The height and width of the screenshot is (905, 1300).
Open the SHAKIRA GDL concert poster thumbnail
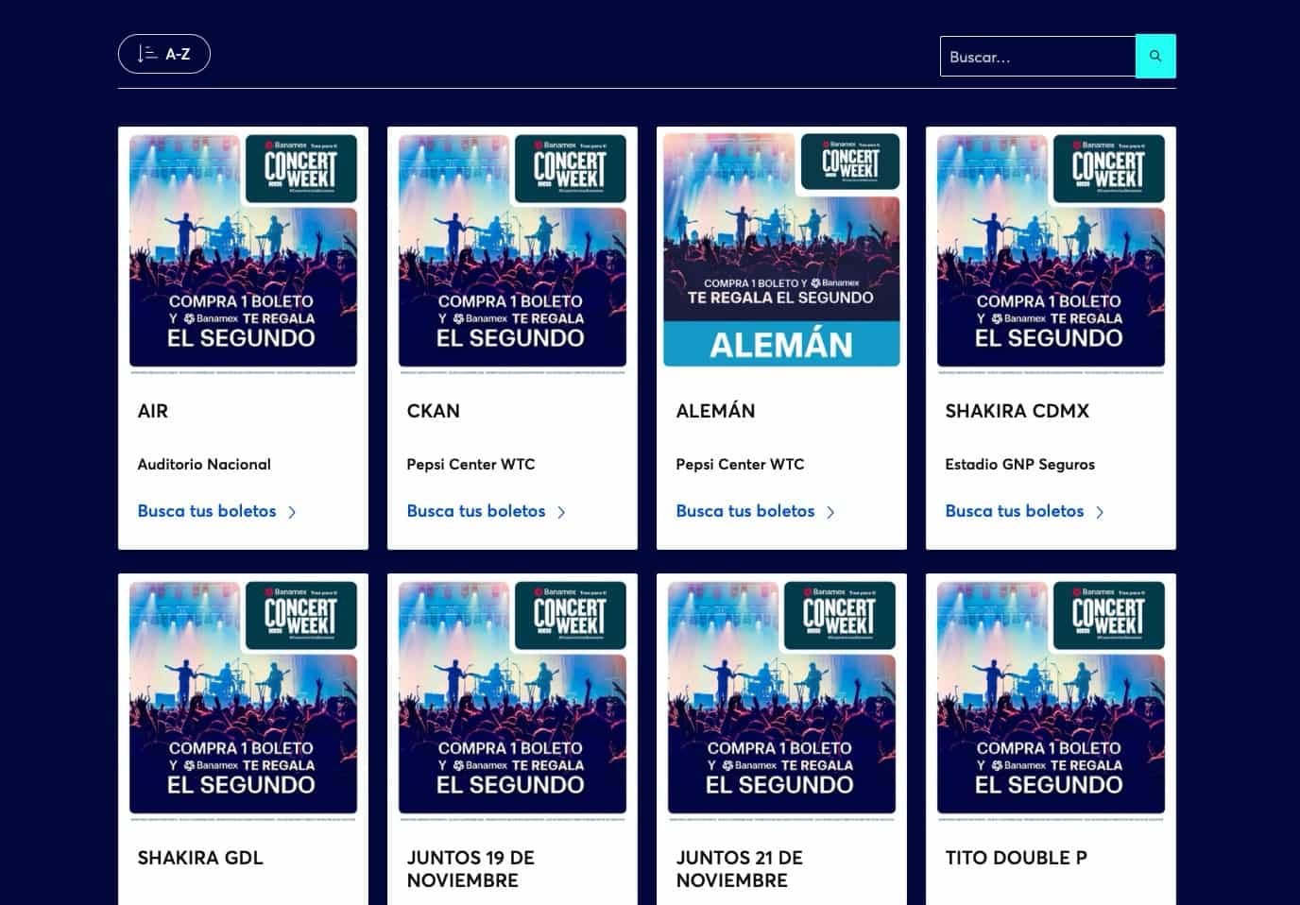tap(243, 699)
